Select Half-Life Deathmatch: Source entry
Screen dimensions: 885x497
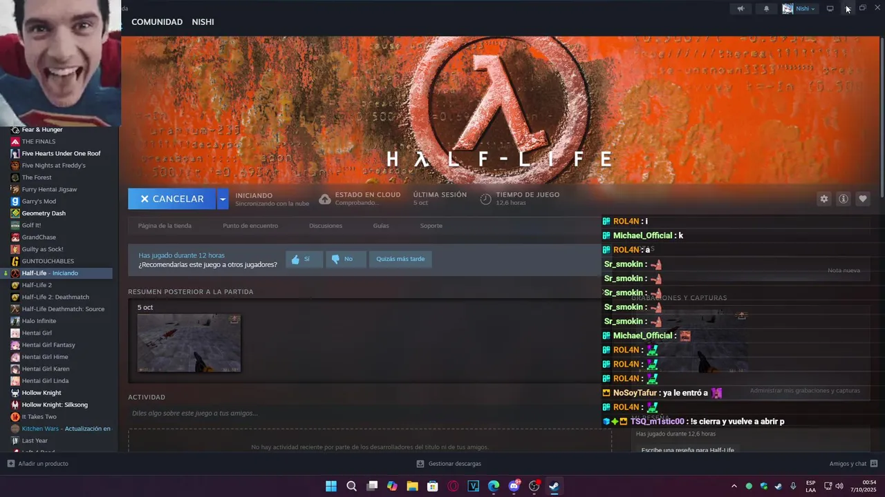tap(63, 309)
